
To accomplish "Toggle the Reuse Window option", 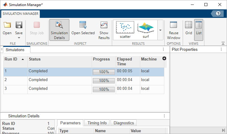I will click(x=174, y=30).
